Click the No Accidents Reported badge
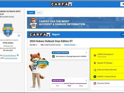Screen dimensions: 124x93 pyautogui.click(x=60, y=53)
